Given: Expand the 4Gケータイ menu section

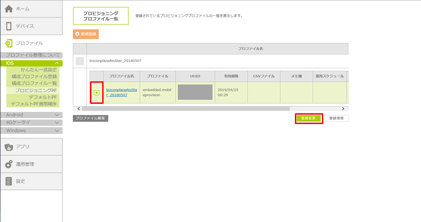Looking at the screenshot, I should click(x=56, y=123).
